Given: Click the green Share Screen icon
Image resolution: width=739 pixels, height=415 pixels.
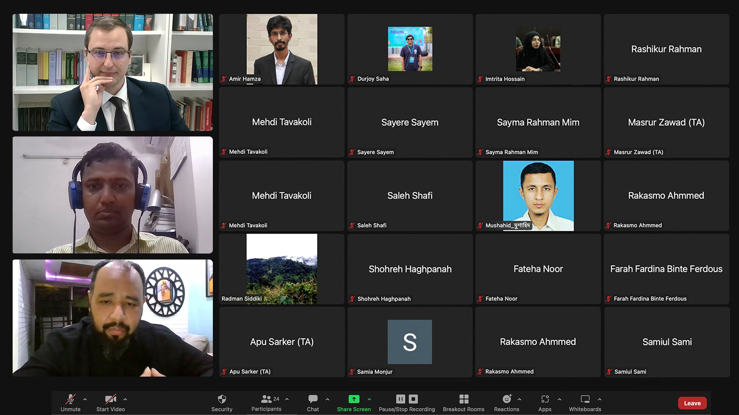Looking at the screenshot, I should [354, 399].
